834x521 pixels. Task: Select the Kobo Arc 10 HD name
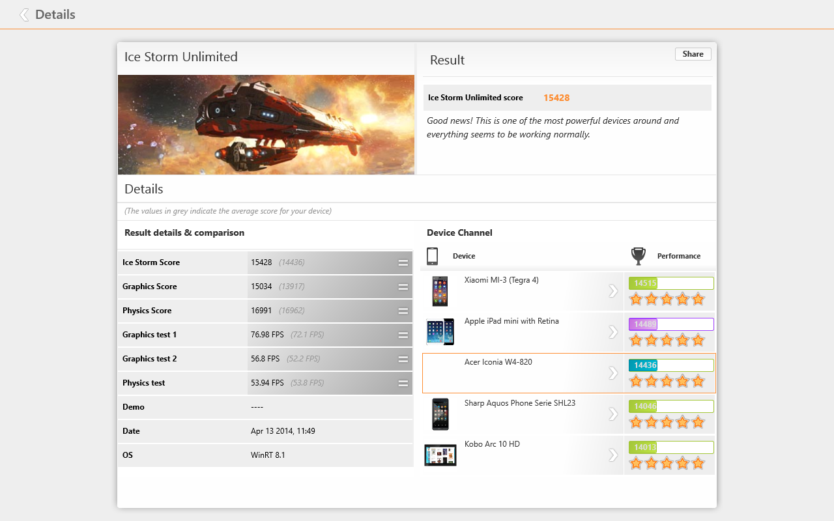492,444
